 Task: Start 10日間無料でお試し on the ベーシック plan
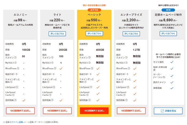point(94,111)
